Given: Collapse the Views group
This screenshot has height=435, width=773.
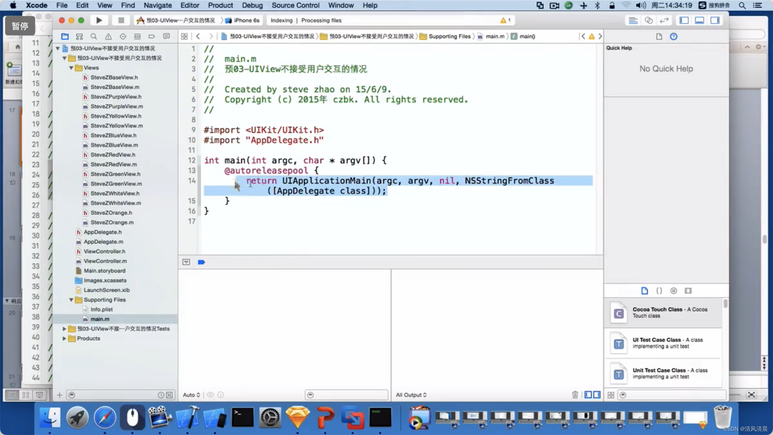Looking at the screenshot, I should pos(71,68).
